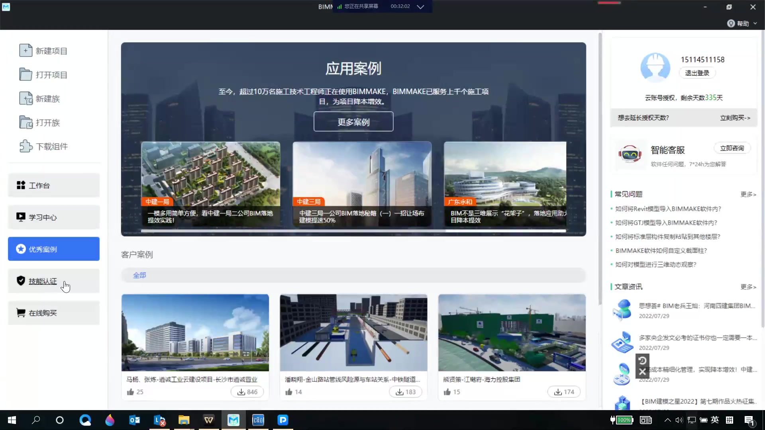Viewport: 765px width, 430px height.
Task: Click the 退出登录 logout button
Action: (697, 73)
